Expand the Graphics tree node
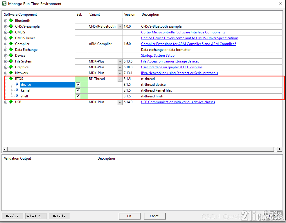 pos(6,67)
